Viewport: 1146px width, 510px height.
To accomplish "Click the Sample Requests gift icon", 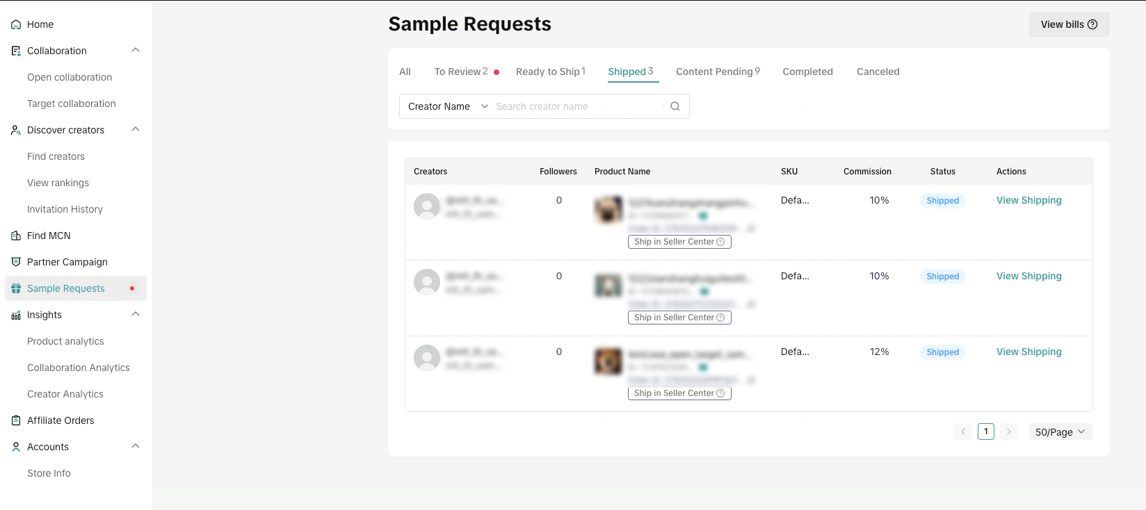I will [16, 288].
